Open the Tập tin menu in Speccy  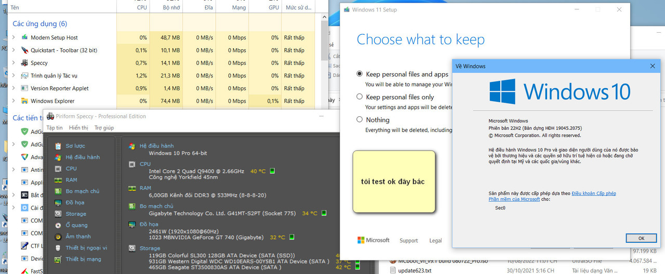pyautogui.click(x=55, y=128)
